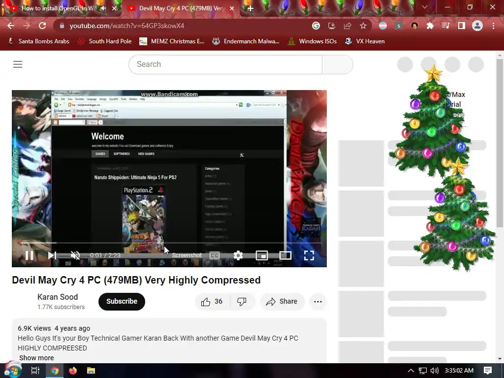Bookmark this page with the star
Viewport: 504px width, 378px height.
pyautogui.click(x=363, y=26)
